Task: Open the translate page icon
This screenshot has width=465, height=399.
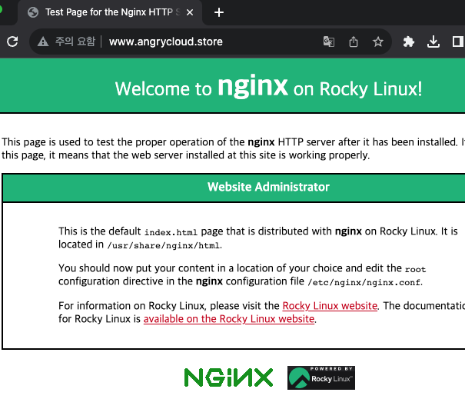Action: click(x=329, y=42)
